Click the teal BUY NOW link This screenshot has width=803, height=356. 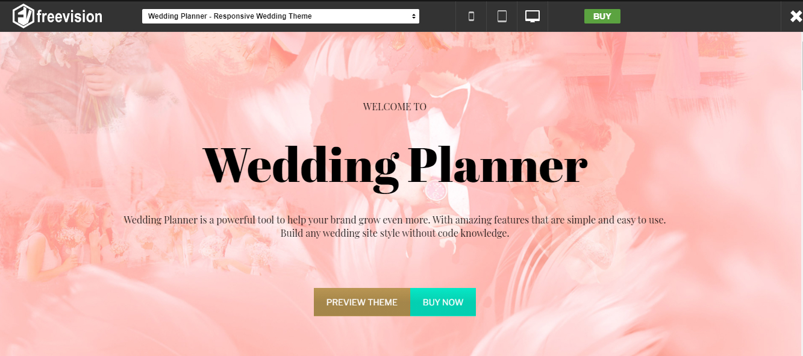tap(443, 302)
